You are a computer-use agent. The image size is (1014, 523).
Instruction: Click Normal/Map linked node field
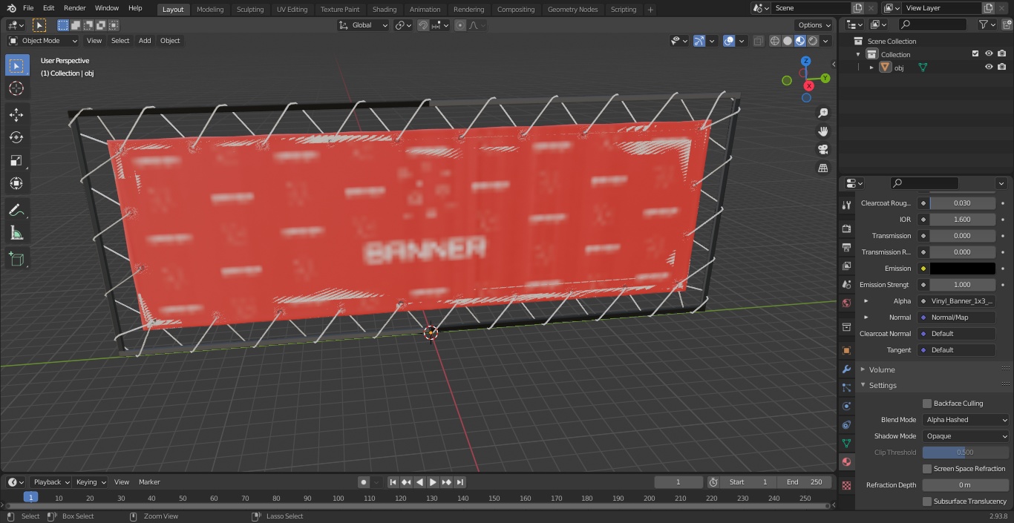(x=957, y=318)
